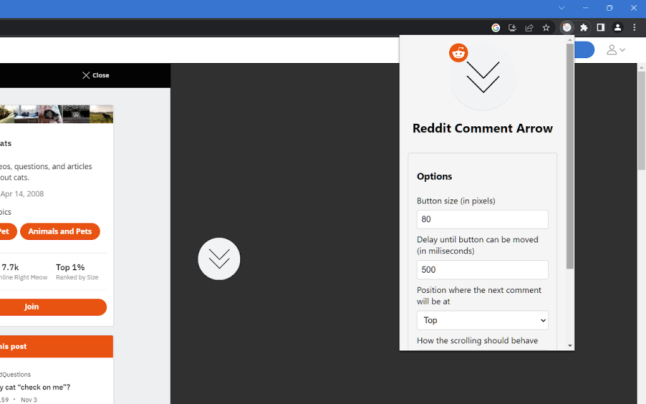Screen dimensions: 646x404
Task: Click the Options section heading
Action: (x=434, y=177)
